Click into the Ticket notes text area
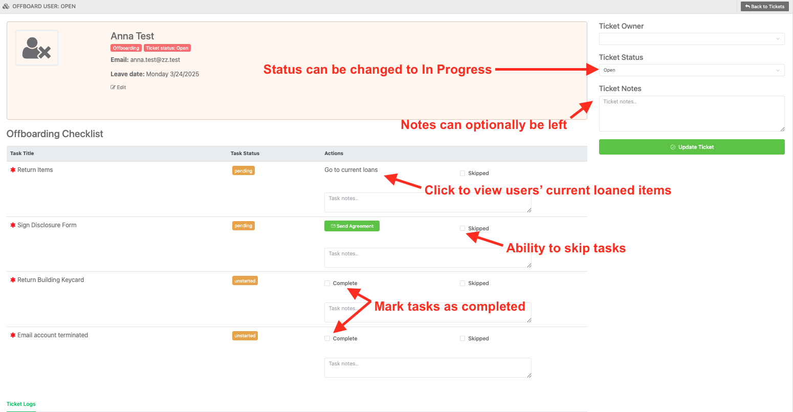 (x=692, y=114)
